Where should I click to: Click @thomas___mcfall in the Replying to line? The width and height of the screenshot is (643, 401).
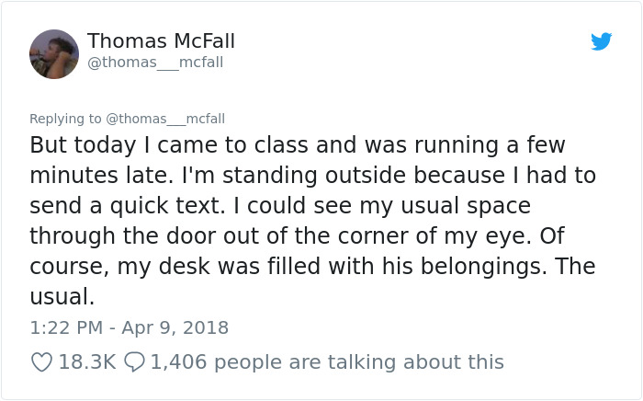[165, 119]
